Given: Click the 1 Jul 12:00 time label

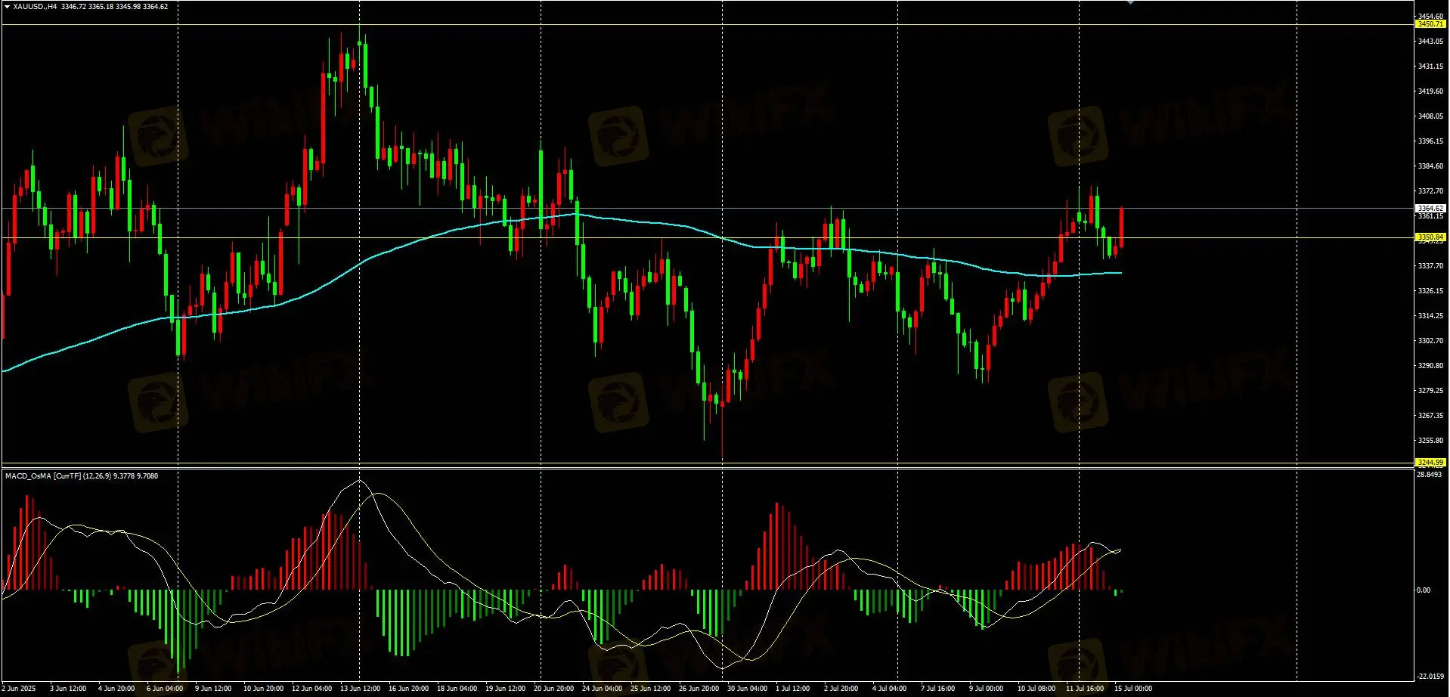Looking at the screenshot, I should (x=792, y=689).
